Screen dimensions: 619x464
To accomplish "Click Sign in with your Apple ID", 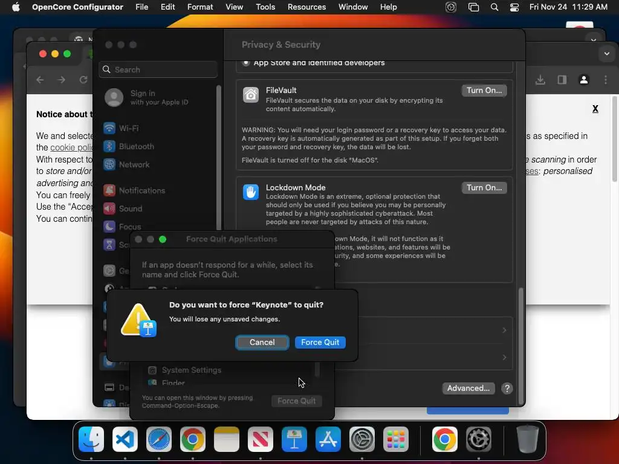I will (147, 97).
